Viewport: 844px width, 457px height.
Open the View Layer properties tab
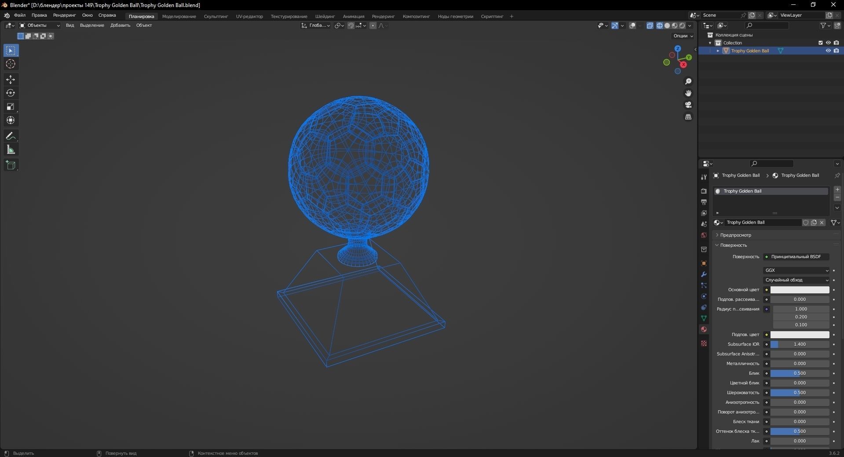[704, 213]
